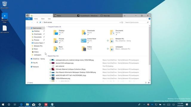Click the vertical scrollbar down arrow
The height and width of the screenshot is (107, 191).
[150, 80]
